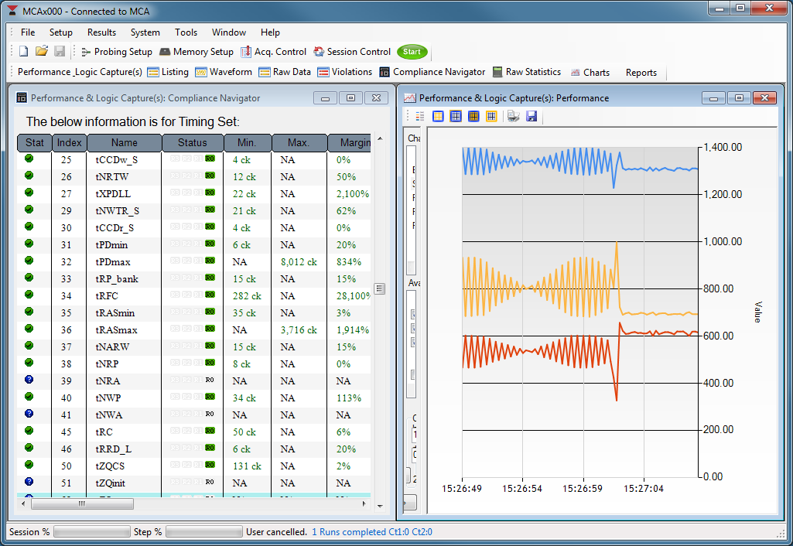Print the Performance chart
The height and width of the screenshot is (546, 793).
514,116
